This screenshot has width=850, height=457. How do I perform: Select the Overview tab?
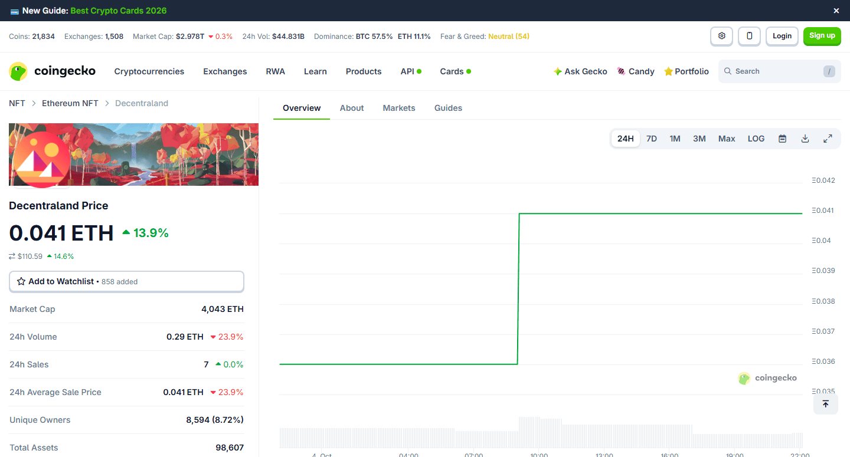[x=302, y=108]
